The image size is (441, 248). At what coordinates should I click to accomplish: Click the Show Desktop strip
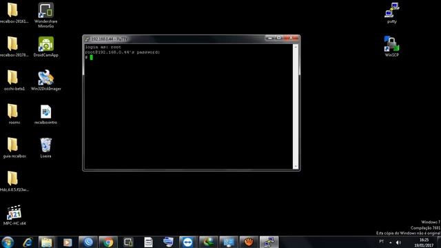[439, 242]
